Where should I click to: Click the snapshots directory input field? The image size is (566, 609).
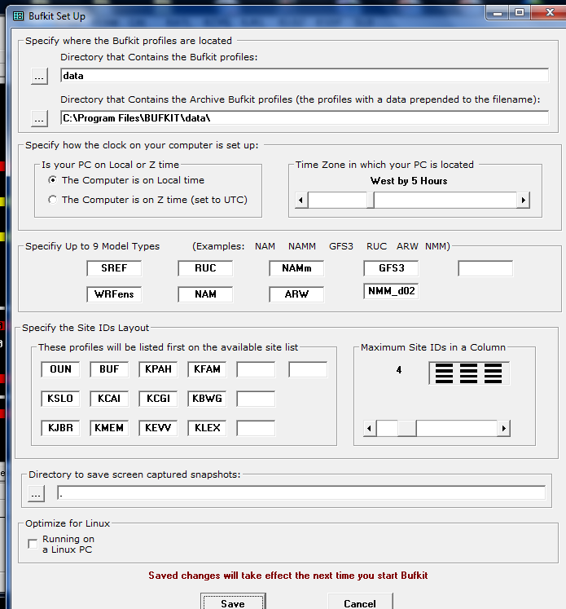pos(301,493)
